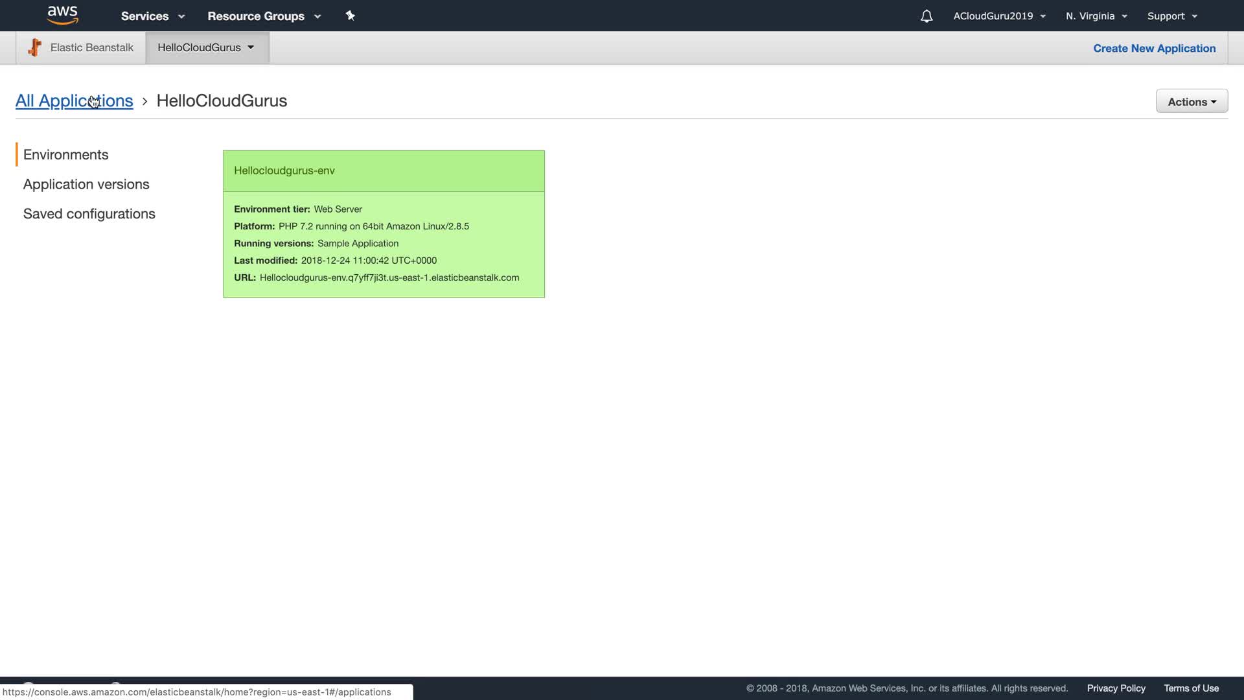Open the Saved configurations section

pos(89,214)
